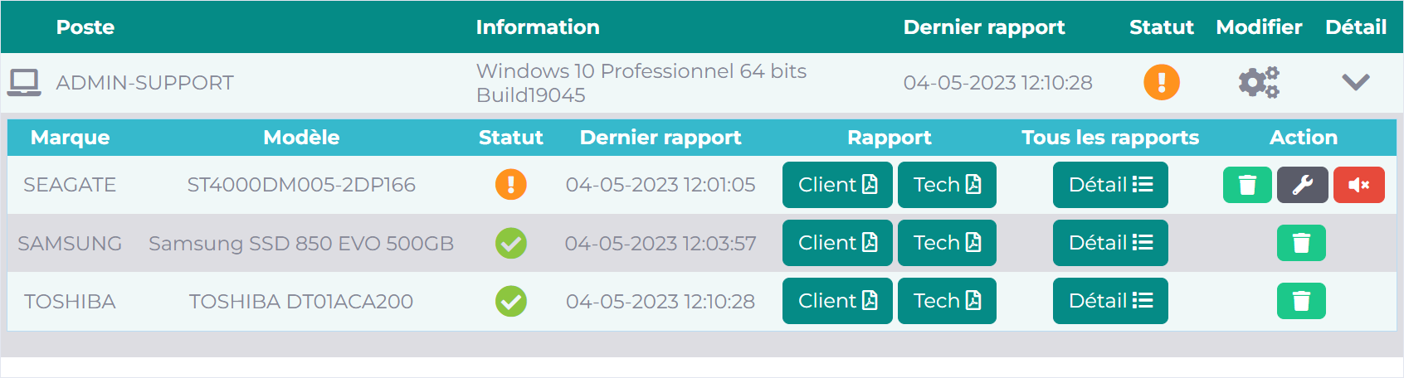The height and width of the screenshot is (378, 1404).
Task: Click the green check status for TOSHIBA
Action: pyautogui.click(x=511, y=301)
